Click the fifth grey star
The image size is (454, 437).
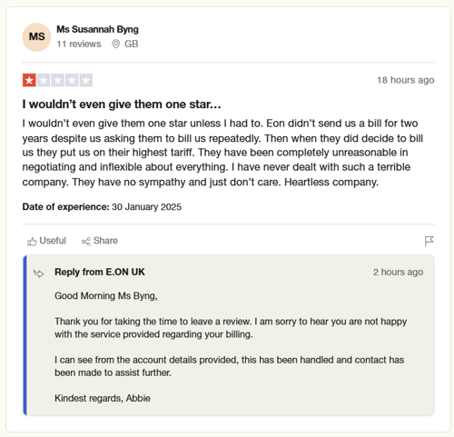86,80
